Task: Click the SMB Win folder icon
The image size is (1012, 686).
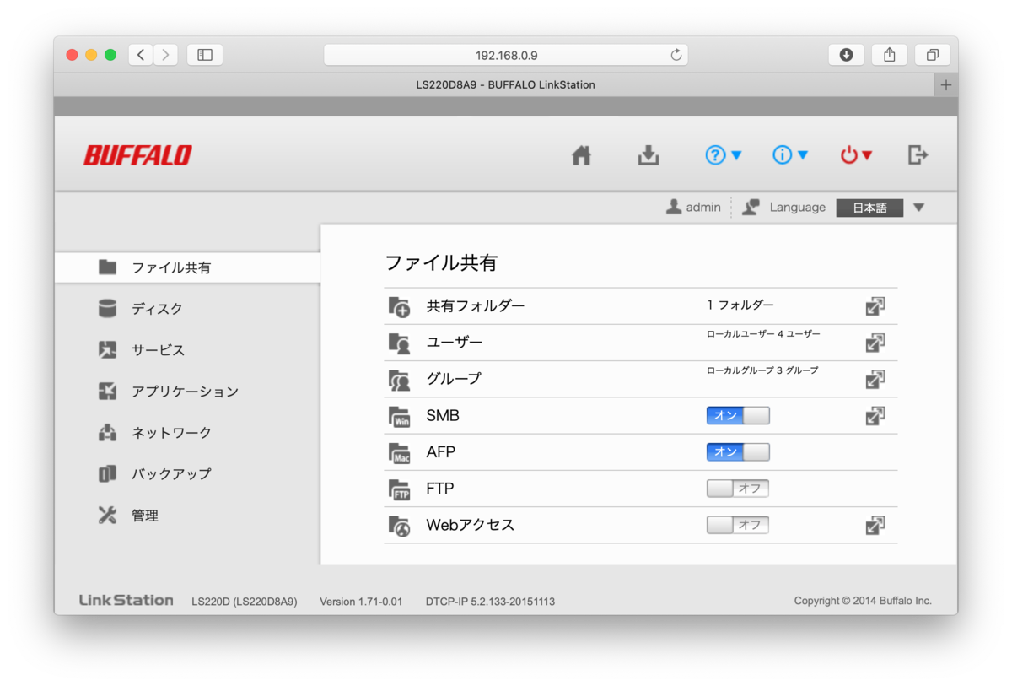Action: coord(399,416)
